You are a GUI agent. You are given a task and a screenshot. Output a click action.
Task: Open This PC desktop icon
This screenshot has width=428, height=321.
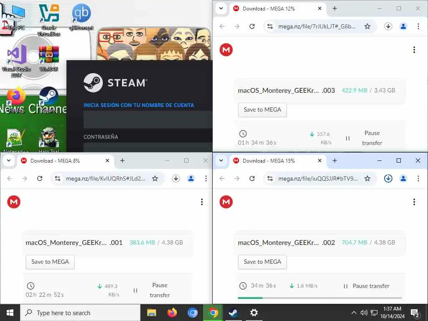(16, 17)
